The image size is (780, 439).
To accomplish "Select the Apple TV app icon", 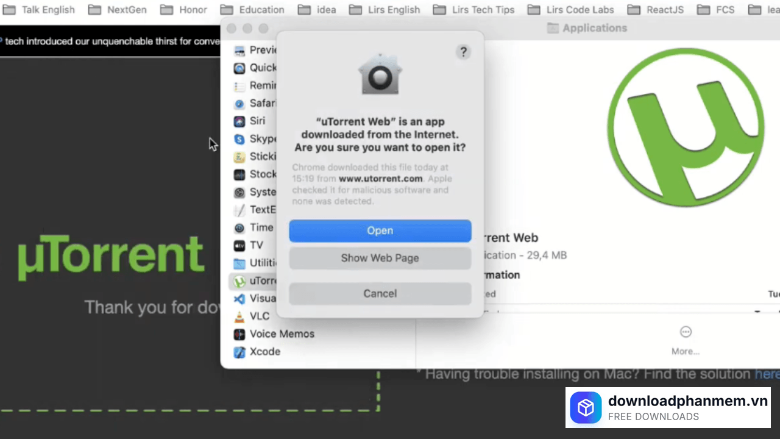I will click(x=239, y=245).
